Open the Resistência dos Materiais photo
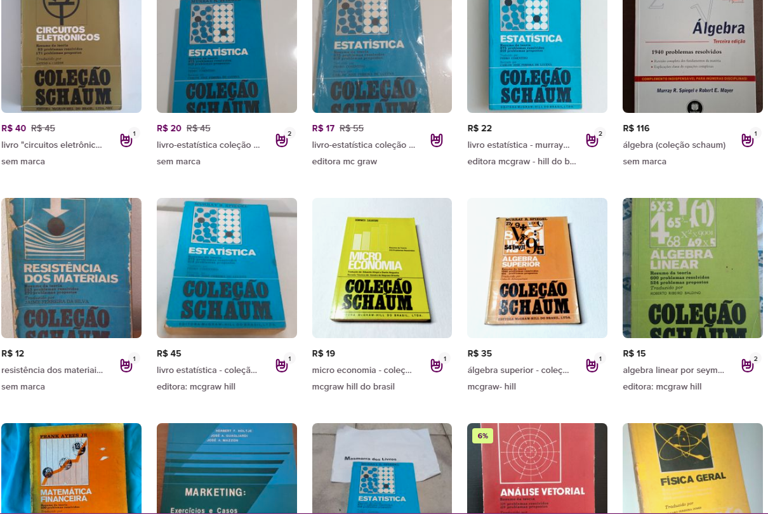 71,268
